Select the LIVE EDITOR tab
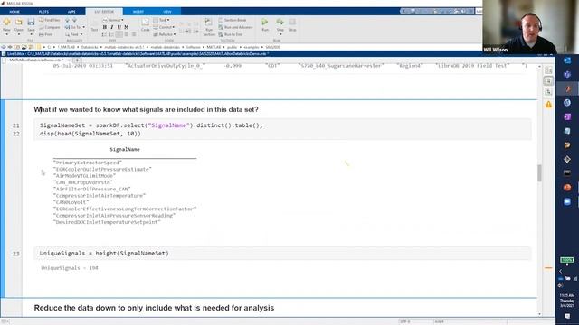The width and height of the screenshot is (579, 325). tap(104, 12)
